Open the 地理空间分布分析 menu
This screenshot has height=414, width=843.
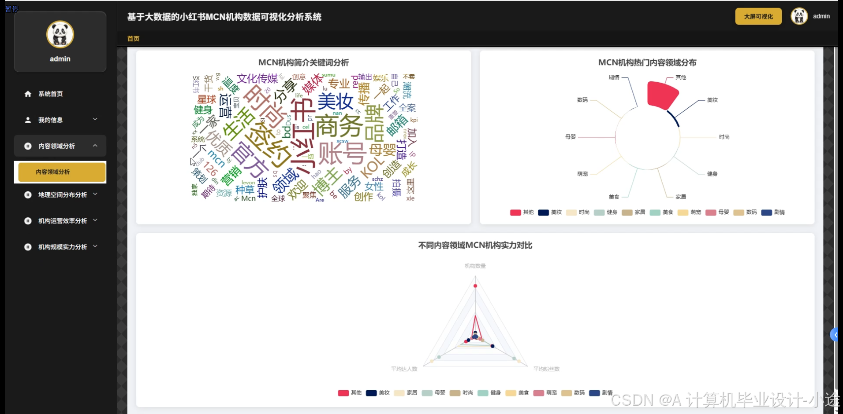coord(60,194)
